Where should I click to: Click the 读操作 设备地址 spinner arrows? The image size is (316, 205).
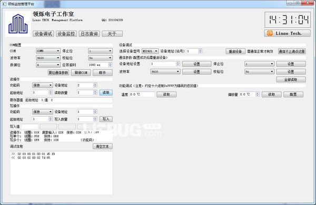click(x=95, y=85)
